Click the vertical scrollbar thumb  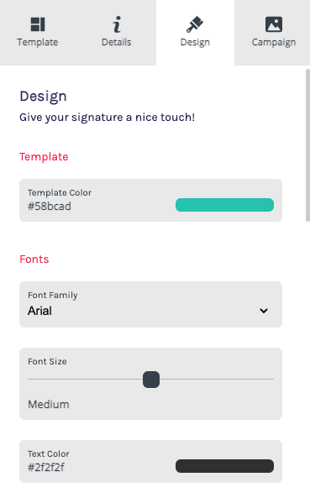[x=307, y=145]
